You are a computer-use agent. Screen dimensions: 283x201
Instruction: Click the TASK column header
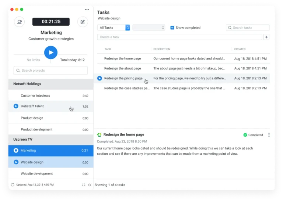(x=108, y=49)
